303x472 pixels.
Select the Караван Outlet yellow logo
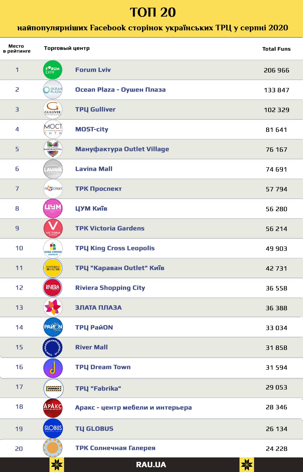pyautogui.click(x=53, y=268)
